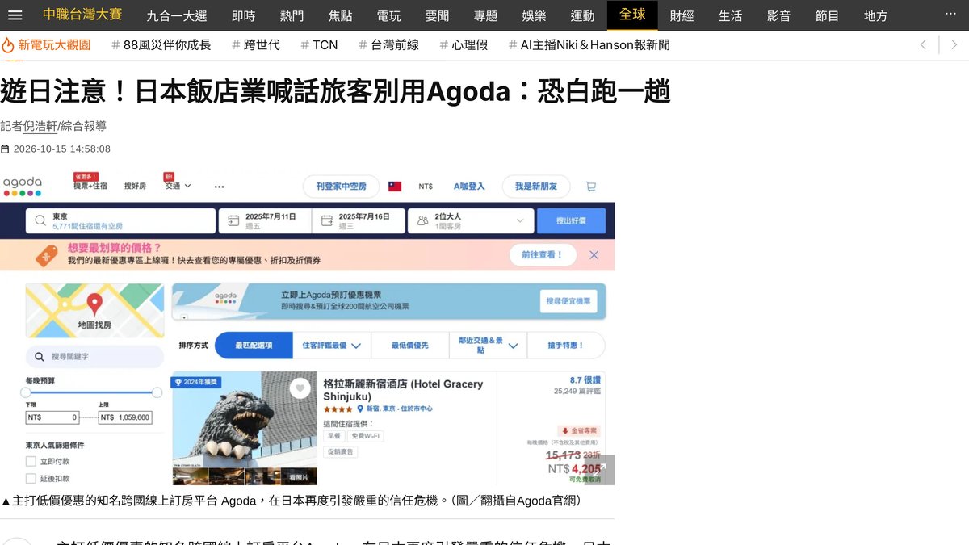The height and width of the screenshot is (545, 969).
Task: Click the guests people icon beside 2位大人
Action: (423, 220)
